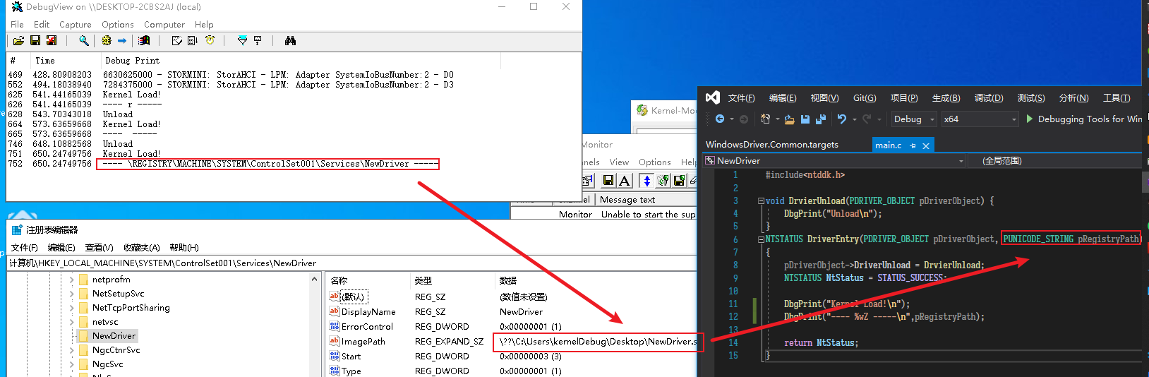Click the Time column header in DebugView
Image resolution: width=1149 pixels, height=377 pixels.
[x=45, y=61]
